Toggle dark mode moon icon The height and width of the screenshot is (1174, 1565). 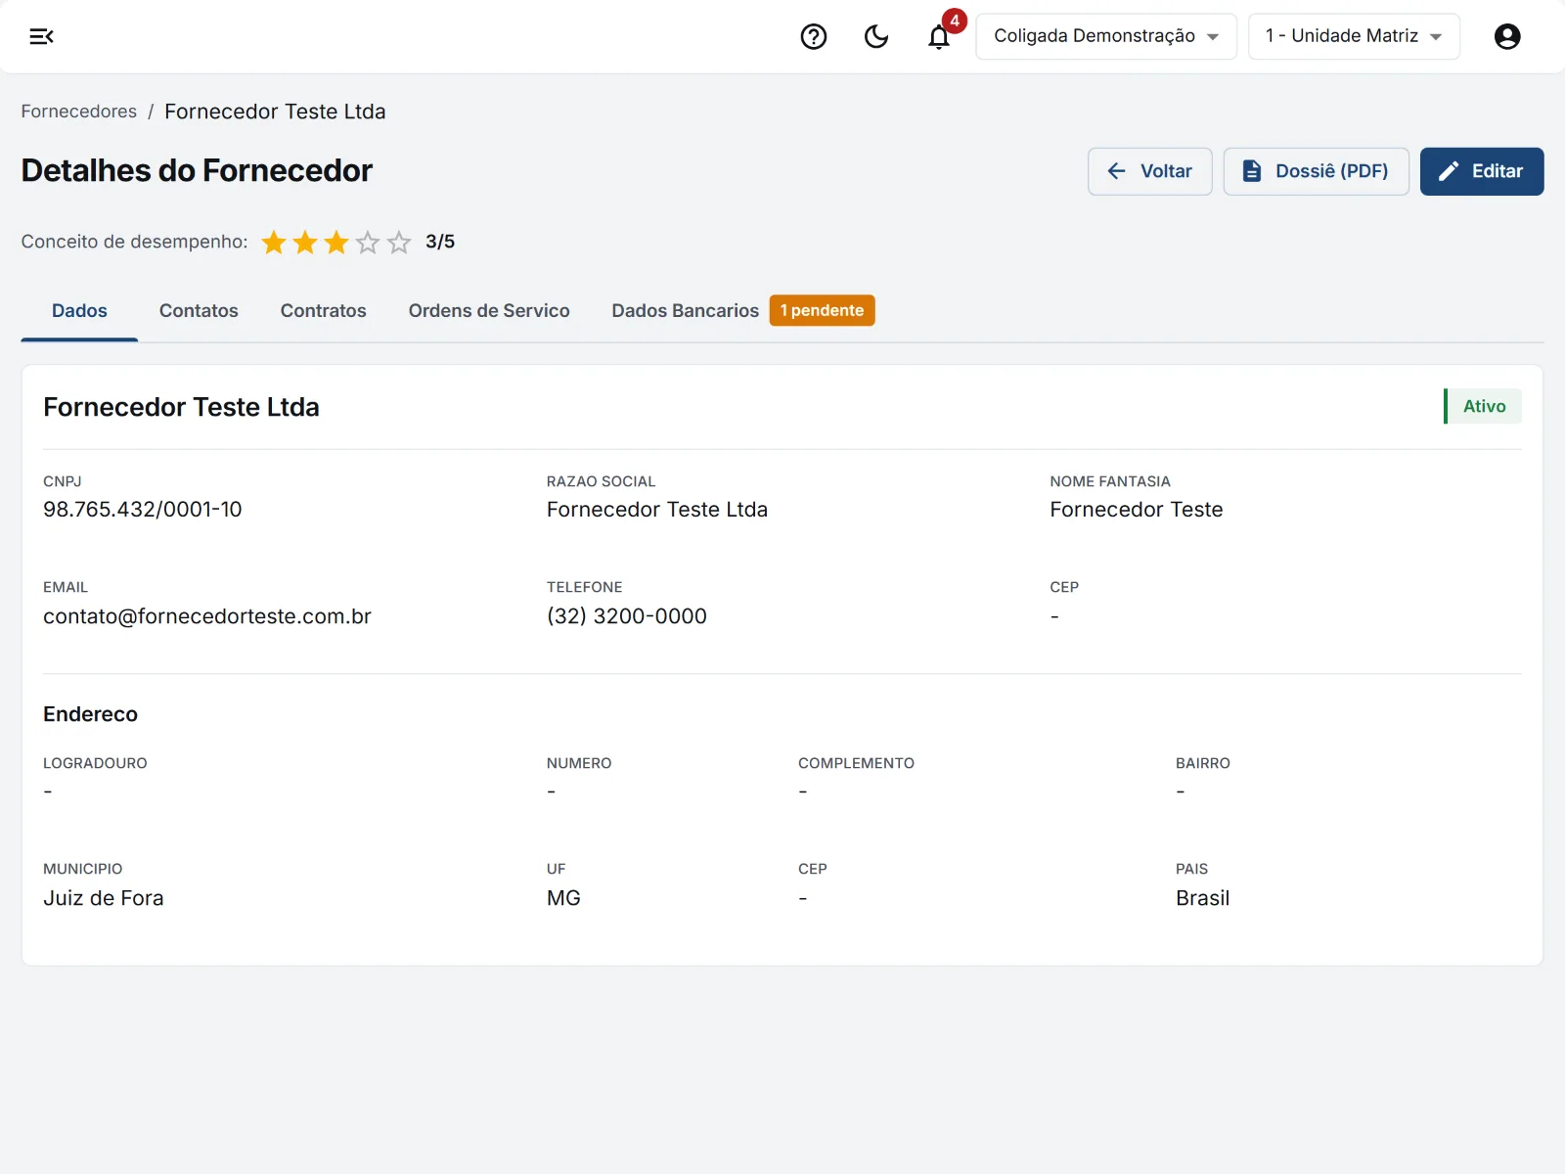pyautogui.click(x=876, y=36)
